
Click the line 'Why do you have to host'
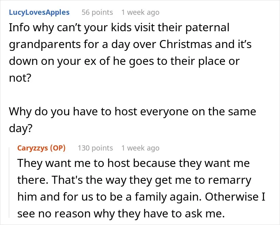[132, 112]
